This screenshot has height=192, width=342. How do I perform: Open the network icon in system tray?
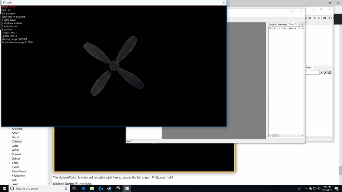click(x=315, y=189)
